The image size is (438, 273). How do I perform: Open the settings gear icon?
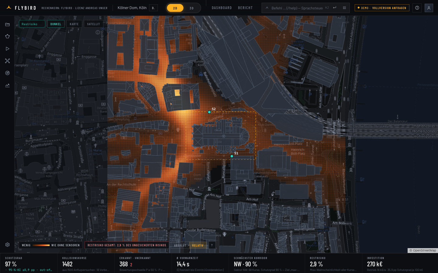tap(7, 244)
